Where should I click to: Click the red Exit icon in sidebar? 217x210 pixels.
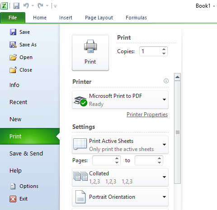coord(13,199)
